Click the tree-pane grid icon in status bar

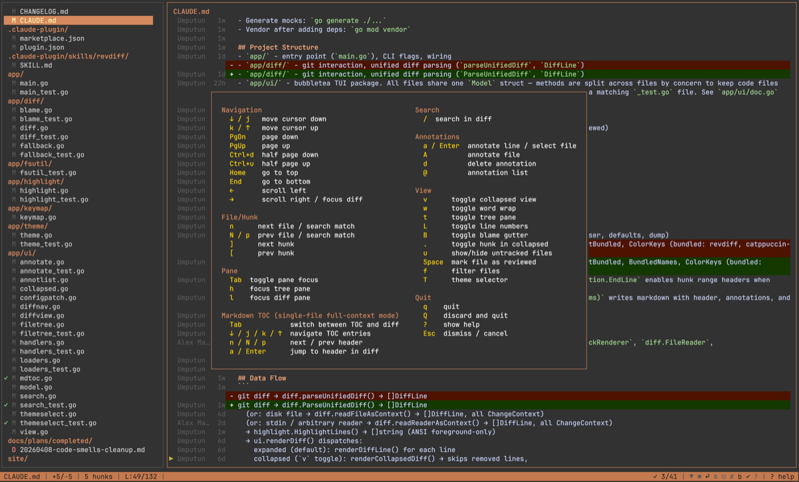(x=716, y=477)
